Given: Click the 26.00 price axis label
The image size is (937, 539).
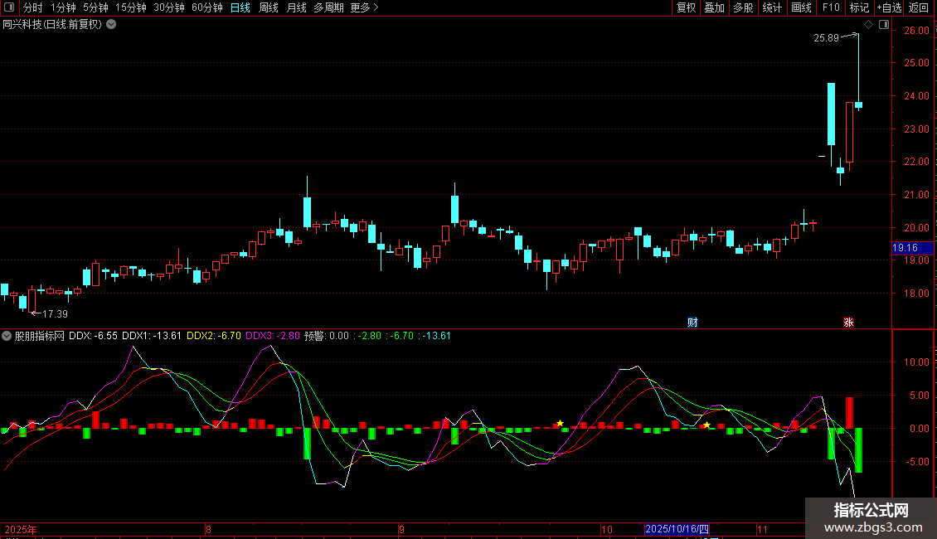Looking at the screenshot, I should click(x=916, y=31).
